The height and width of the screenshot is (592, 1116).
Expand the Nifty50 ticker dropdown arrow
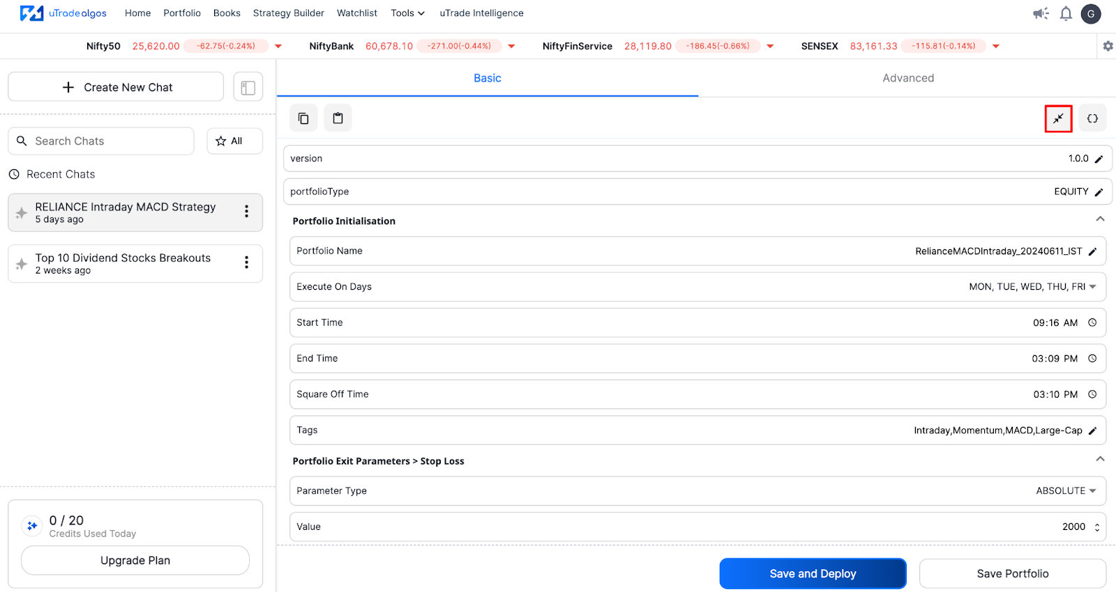click(278, 46)
